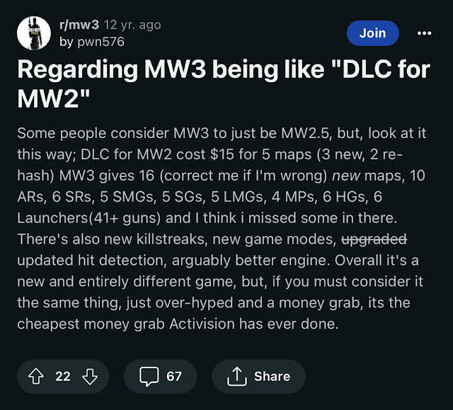This screenshot has height=410, width=453.
Task: Click the comment bubble icon
Action: (149, 376)
